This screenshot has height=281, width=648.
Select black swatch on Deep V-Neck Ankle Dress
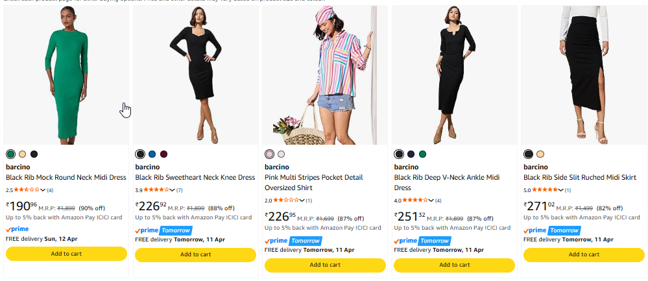tap(399, 154)
